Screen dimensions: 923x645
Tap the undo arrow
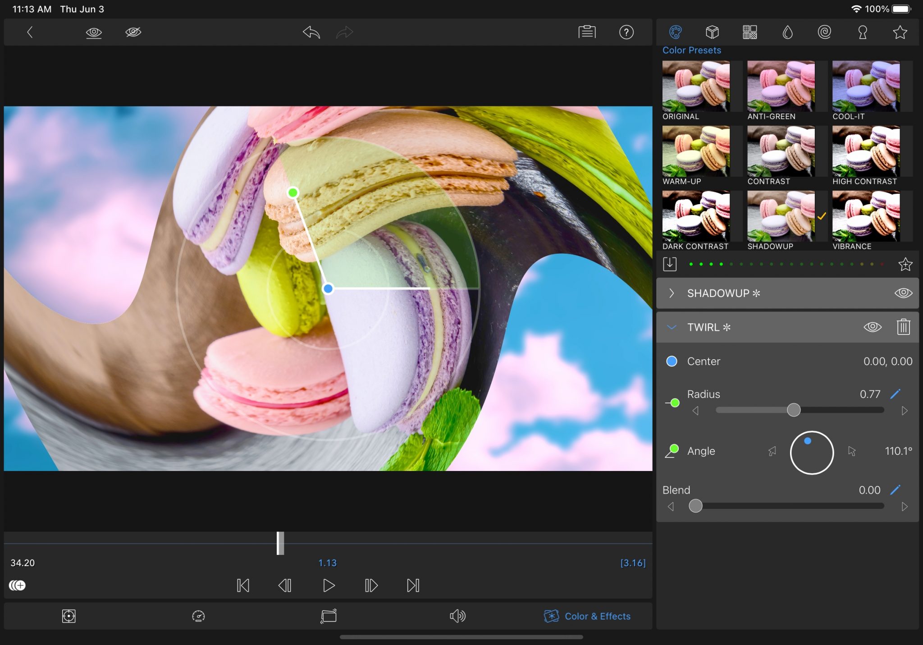pos(311,32)
